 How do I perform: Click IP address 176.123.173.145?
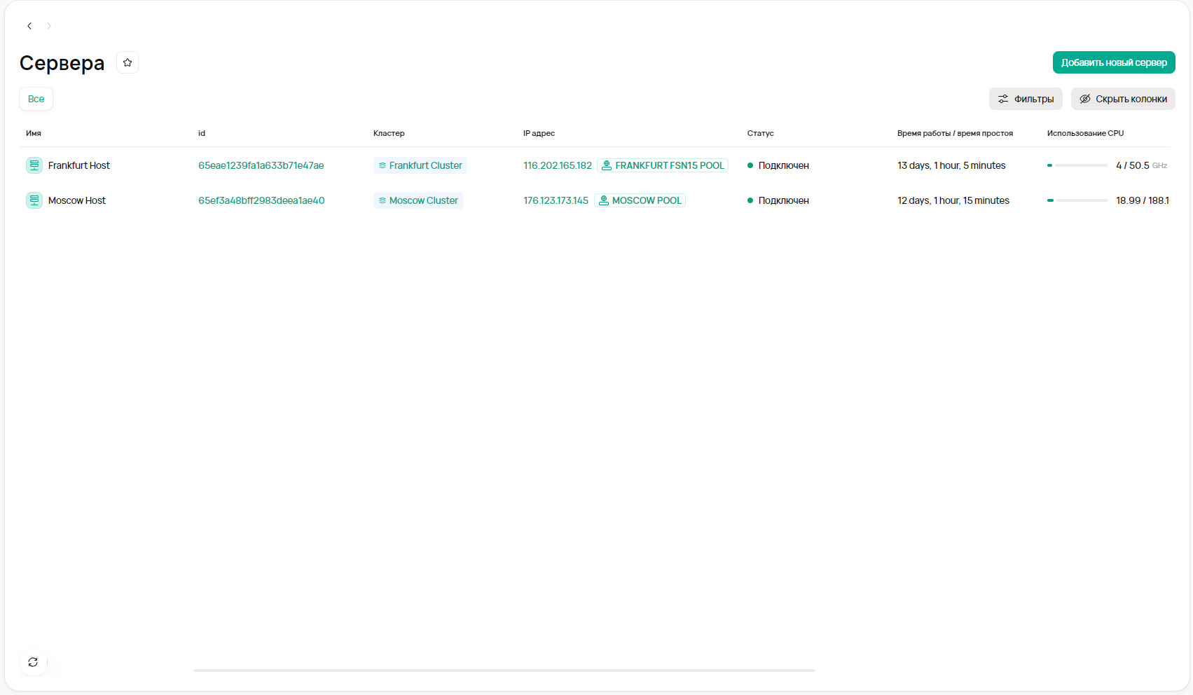556,200
